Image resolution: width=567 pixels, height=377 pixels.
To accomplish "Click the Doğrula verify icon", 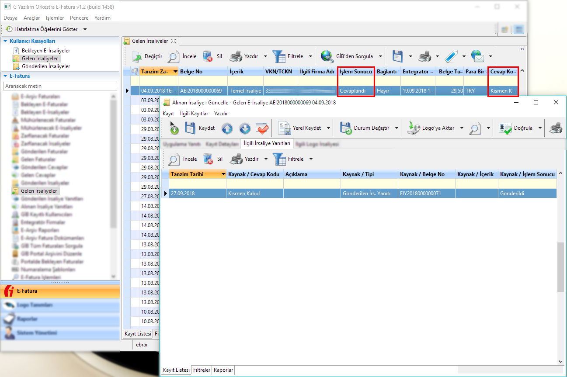I will [x=505, y=128].
